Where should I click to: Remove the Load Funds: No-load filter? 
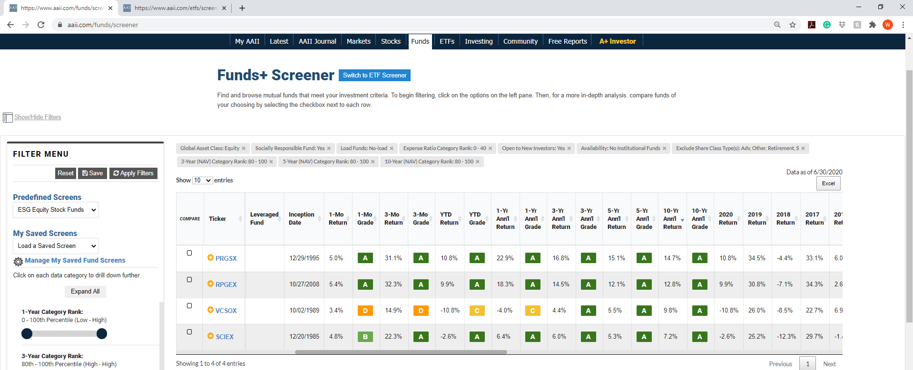pyautogui.click(x=392, y=149)
